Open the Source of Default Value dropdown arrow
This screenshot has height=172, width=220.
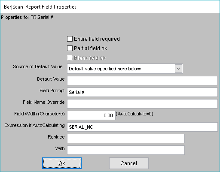pyautogui.click(x=178, y=69)
